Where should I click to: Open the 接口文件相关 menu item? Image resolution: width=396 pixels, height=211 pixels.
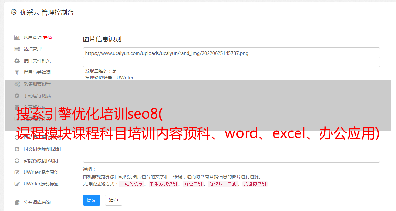37,61
